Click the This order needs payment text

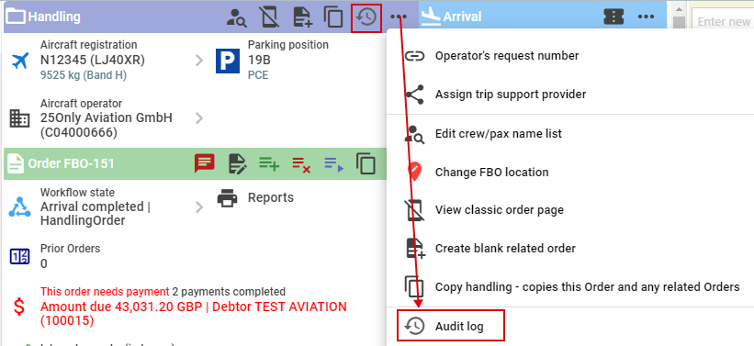pos(105,292)
